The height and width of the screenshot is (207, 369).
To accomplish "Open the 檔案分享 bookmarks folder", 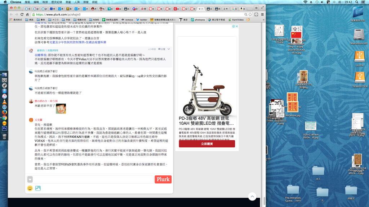I will (80, 20).
